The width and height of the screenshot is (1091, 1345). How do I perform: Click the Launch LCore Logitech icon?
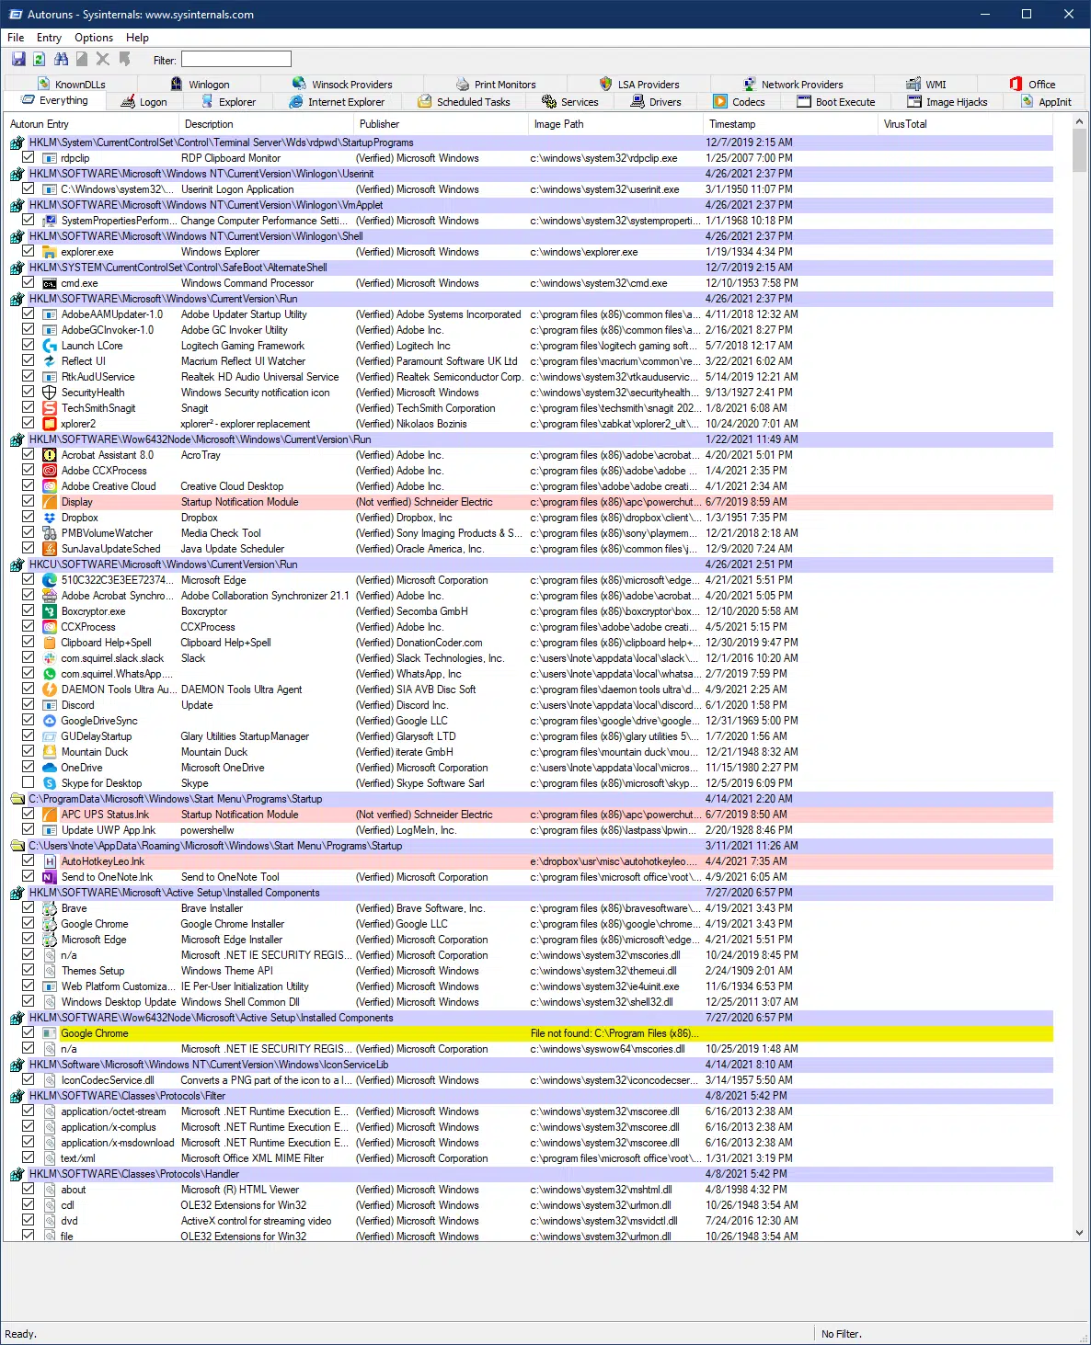[50, 346]
